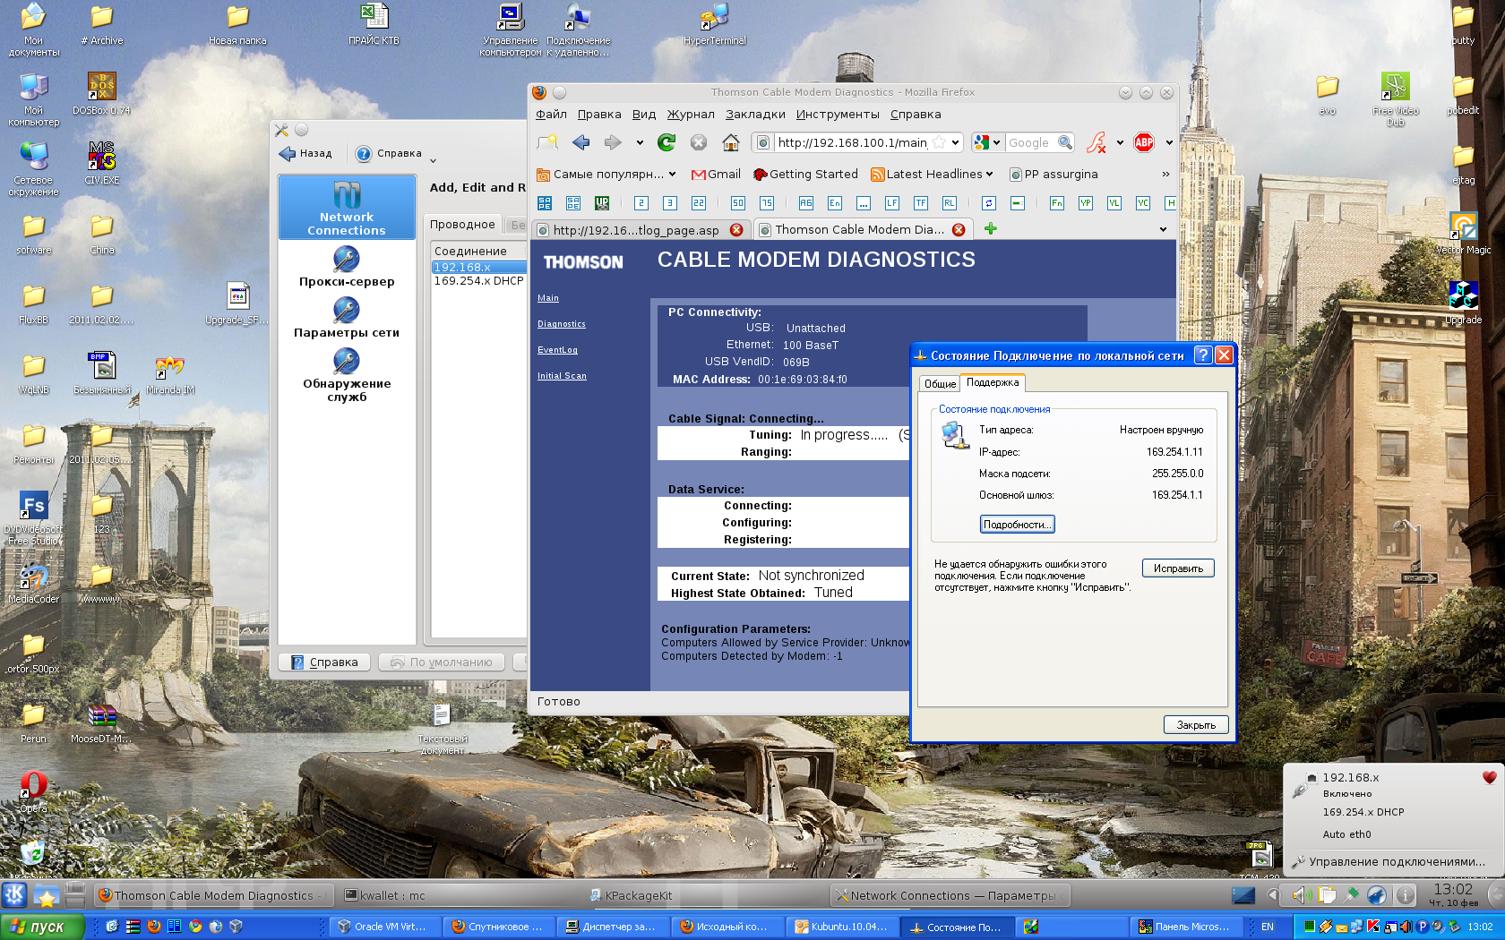This screenshot has height=940, width=1505.
Task: Click the Исправить button
Action: (x=1177, y=568)
